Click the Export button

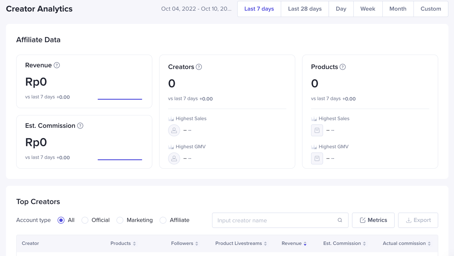click(x=418, y=220)
